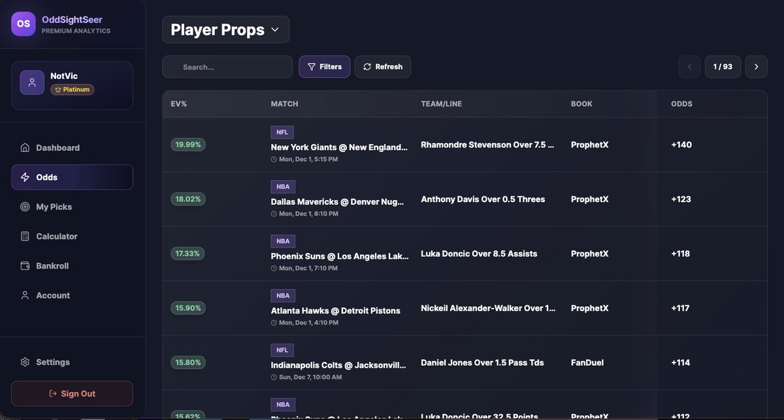Click the 1 / 93 page indicator
Image resolution: width=784 pixels, height=420 pixels.
pos(723,67)
